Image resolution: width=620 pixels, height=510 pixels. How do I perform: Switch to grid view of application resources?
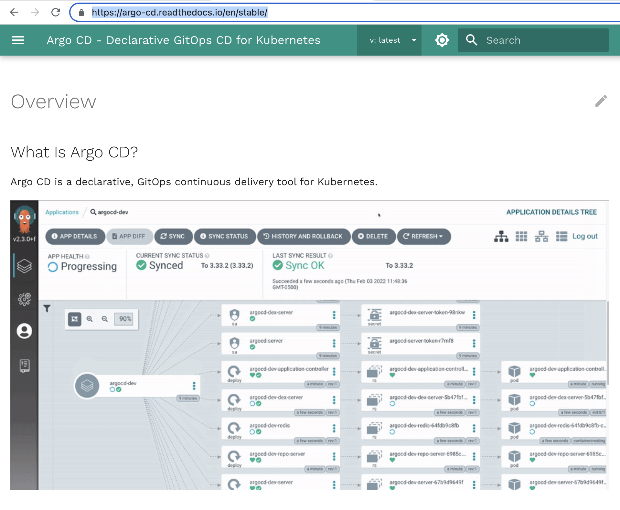click(521, 236)
